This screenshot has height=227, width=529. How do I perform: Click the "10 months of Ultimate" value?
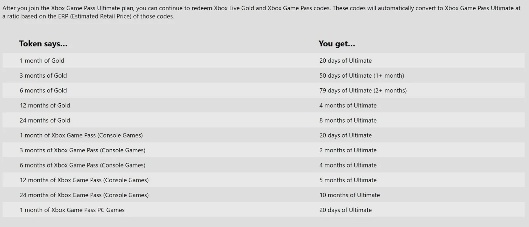(x=350, y=195)
